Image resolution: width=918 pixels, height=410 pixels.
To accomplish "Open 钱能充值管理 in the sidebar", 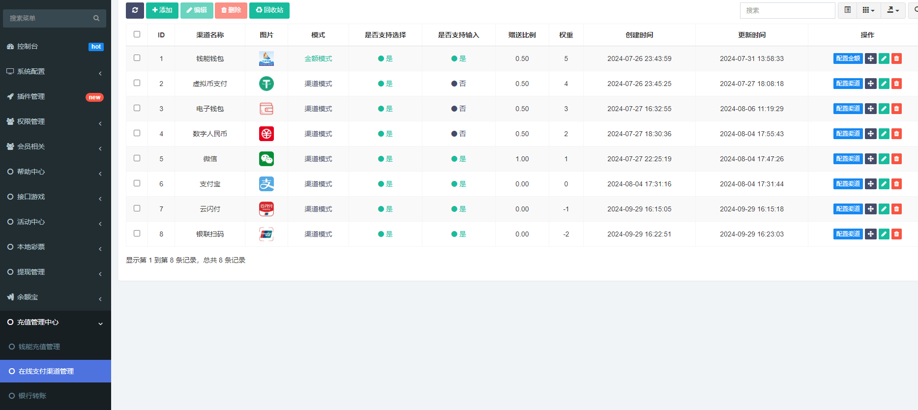I will point(39,347).
